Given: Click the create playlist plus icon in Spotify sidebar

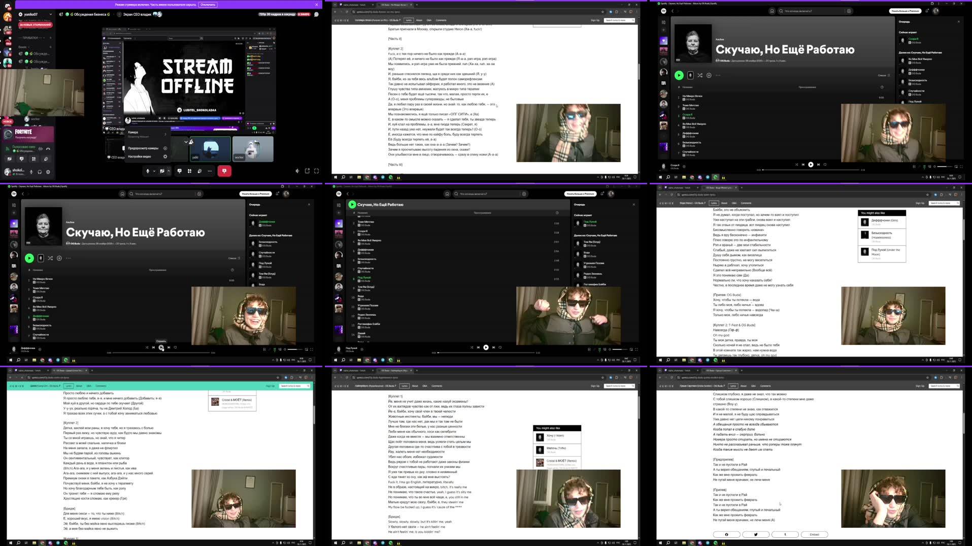Looking at the screenshot, I should click(663, 30).
